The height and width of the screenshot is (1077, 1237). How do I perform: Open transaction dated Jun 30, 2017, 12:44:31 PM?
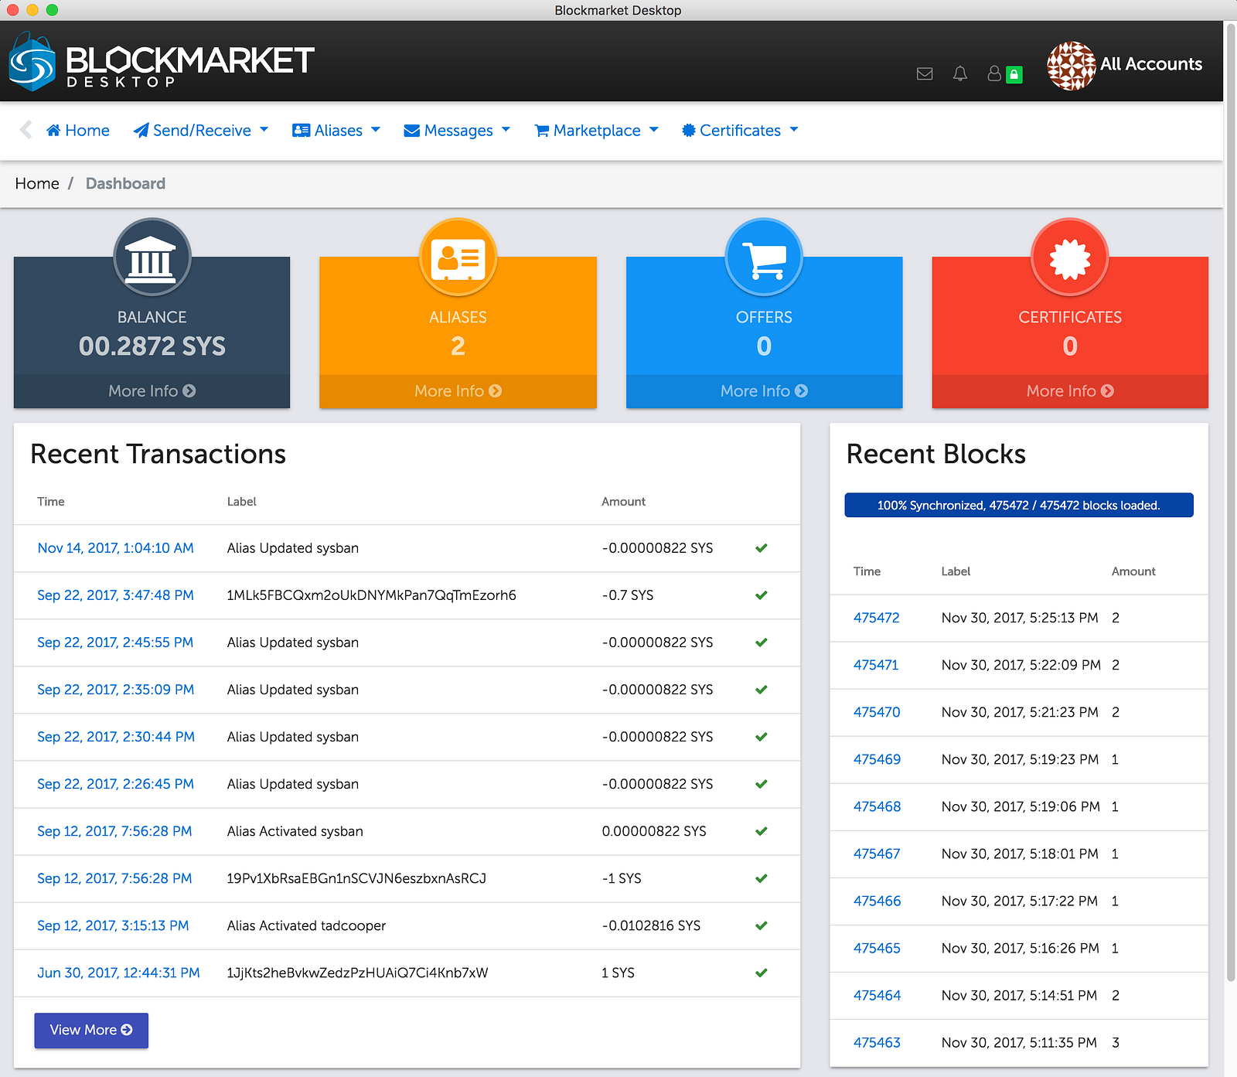(118, 973)
